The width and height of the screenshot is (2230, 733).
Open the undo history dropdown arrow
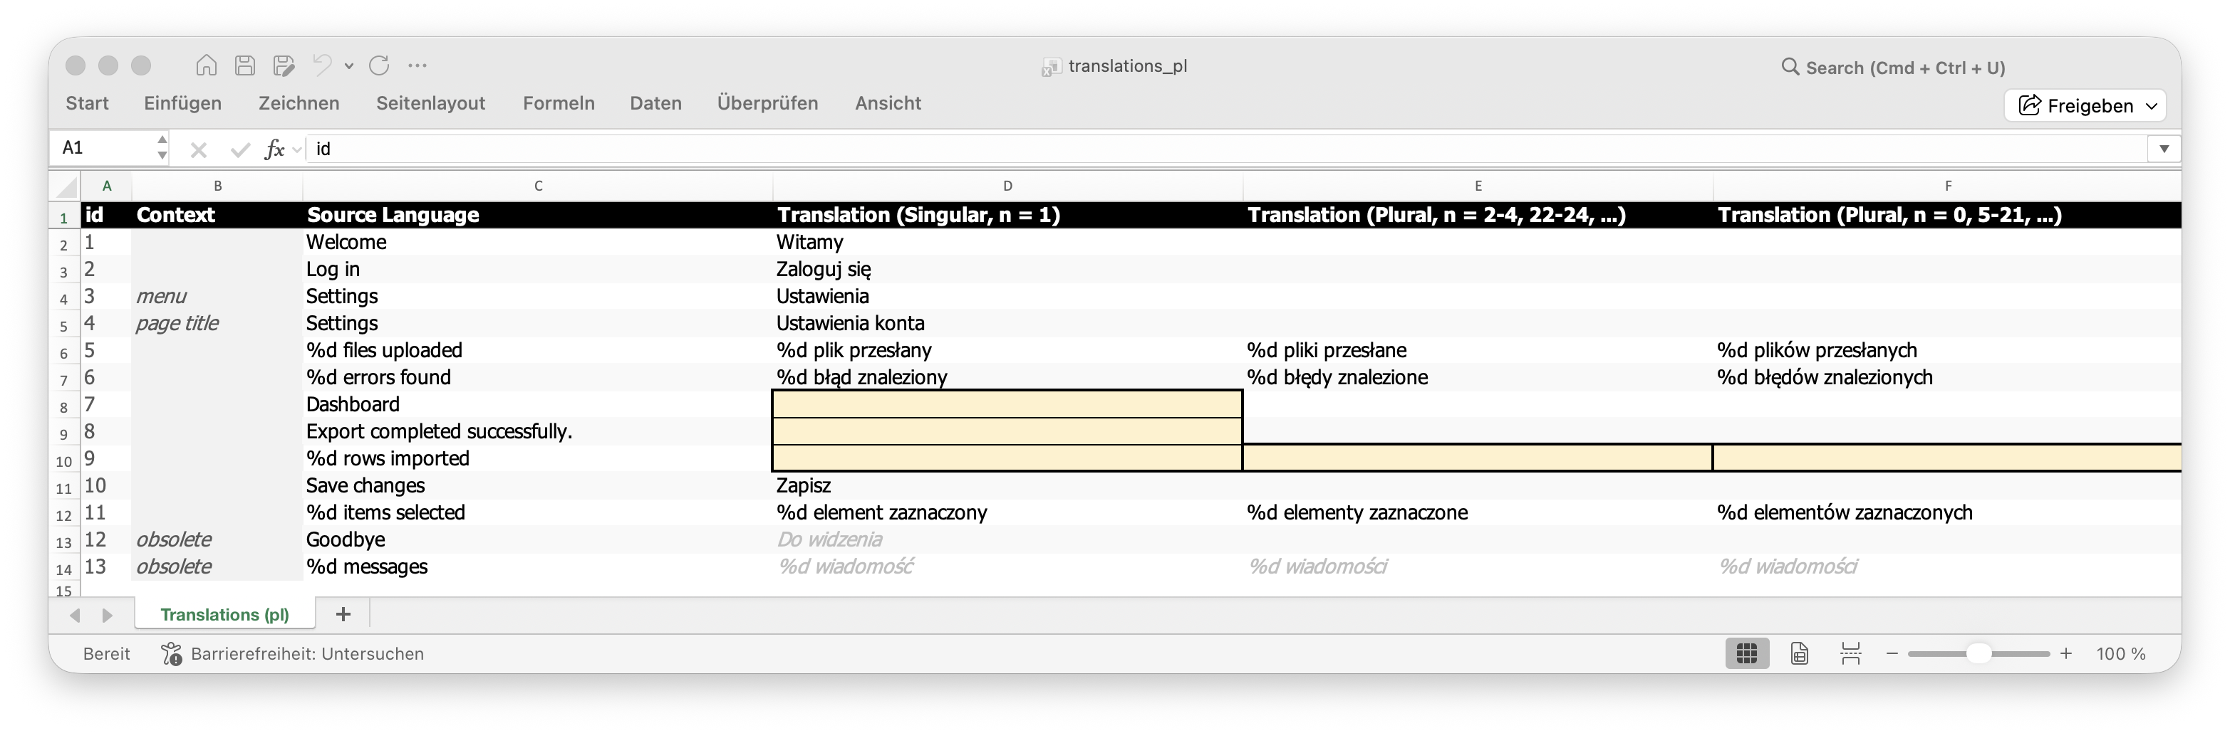click(x=349, y=65)
